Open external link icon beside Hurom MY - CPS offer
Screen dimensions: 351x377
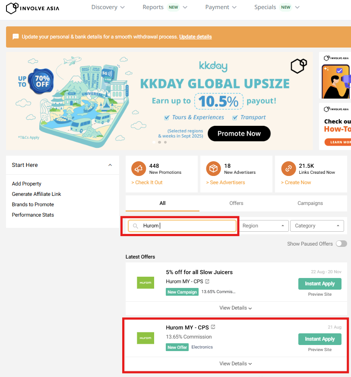click(x=213, y=327)
